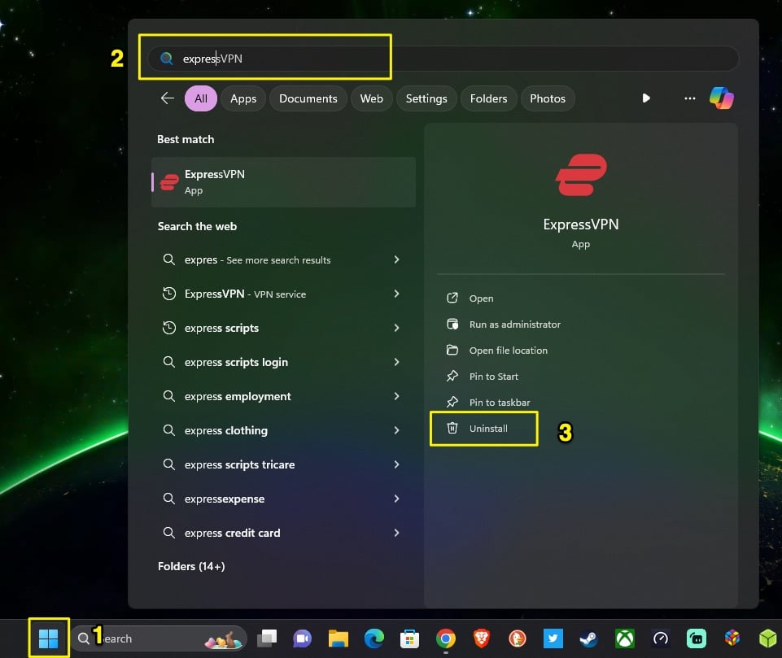Open the speedometer gauge taskbar app
Image resolution: width=782 pixels, height=658 pixels.
pyautogui.click(x=660, y=638)
